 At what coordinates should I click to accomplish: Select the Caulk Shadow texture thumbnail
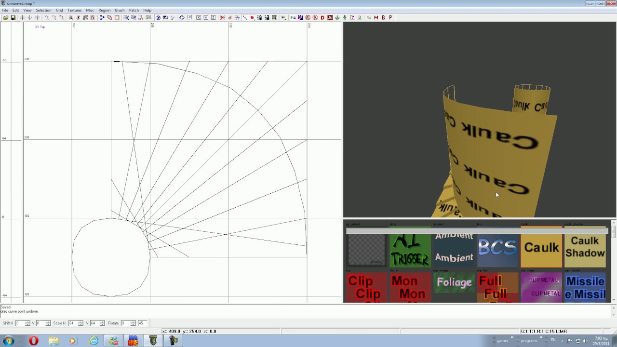585,247
